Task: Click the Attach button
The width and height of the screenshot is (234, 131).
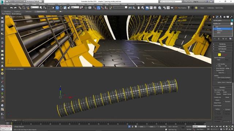Action: click(x=218, y=100)
